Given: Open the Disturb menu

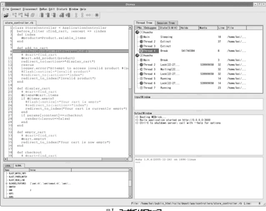Looking at the screenshot, I should [x=62, y=9].
